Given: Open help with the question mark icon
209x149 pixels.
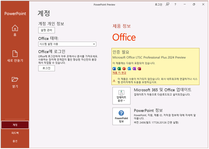Looking at the screenshot, I should point(175,4).
